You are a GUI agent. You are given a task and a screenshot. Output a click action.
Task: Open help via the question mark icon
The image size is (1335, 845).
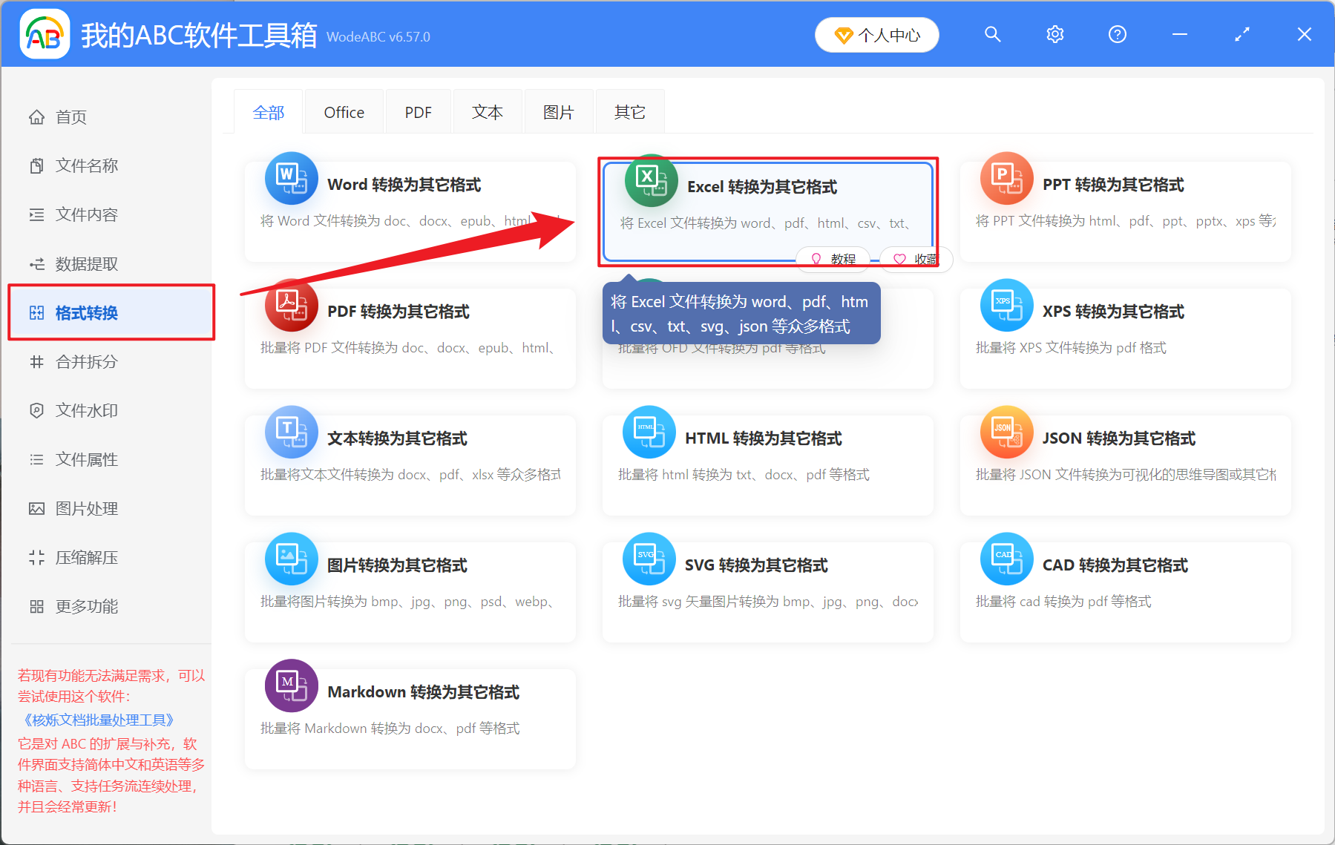tap(1117, 34)
